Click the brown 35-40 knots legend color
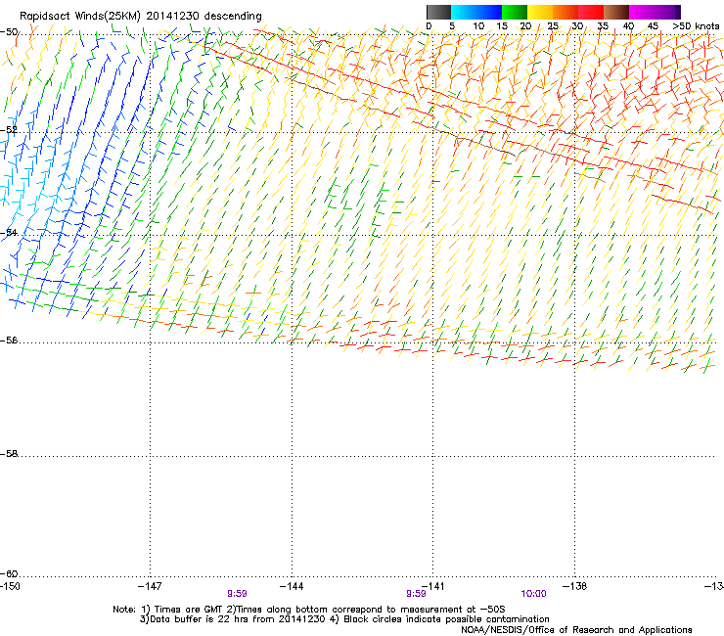The image size is (724, 636). (x=616, y=12)
